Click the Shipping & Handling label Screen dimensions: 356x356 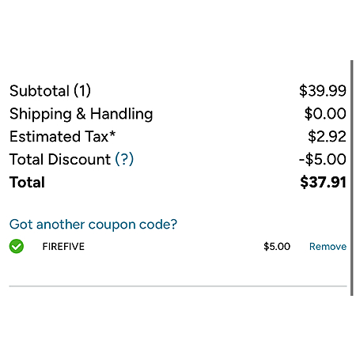pyautogui.click(x=81, y=114)
